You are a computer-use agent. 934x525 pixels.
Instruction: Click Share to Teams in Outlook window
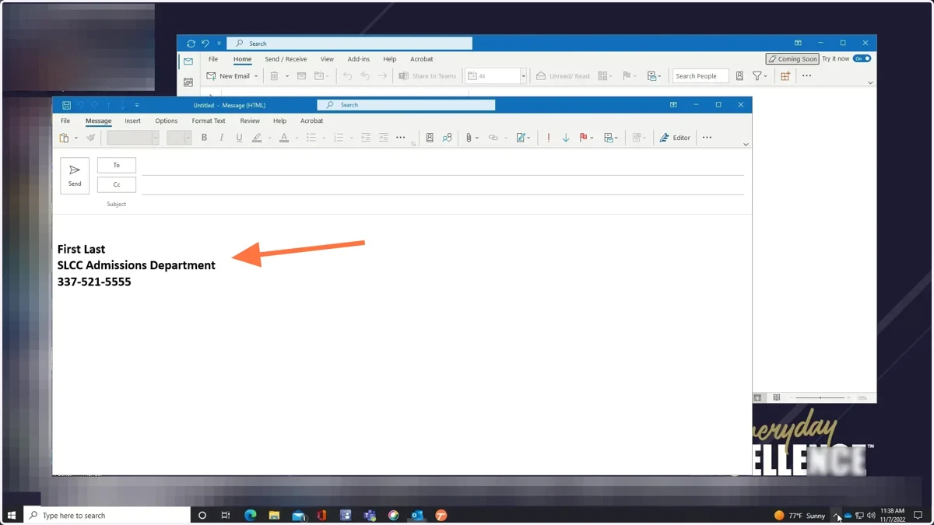pyautogui.click(x=427, y=76)
